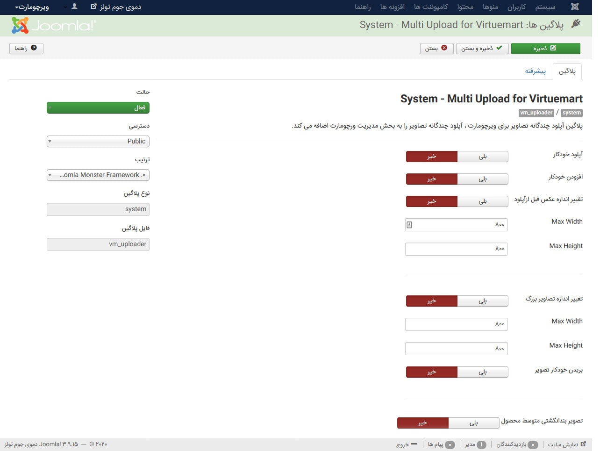
Task: Open the user account menu icon
Action: point(74,7)
